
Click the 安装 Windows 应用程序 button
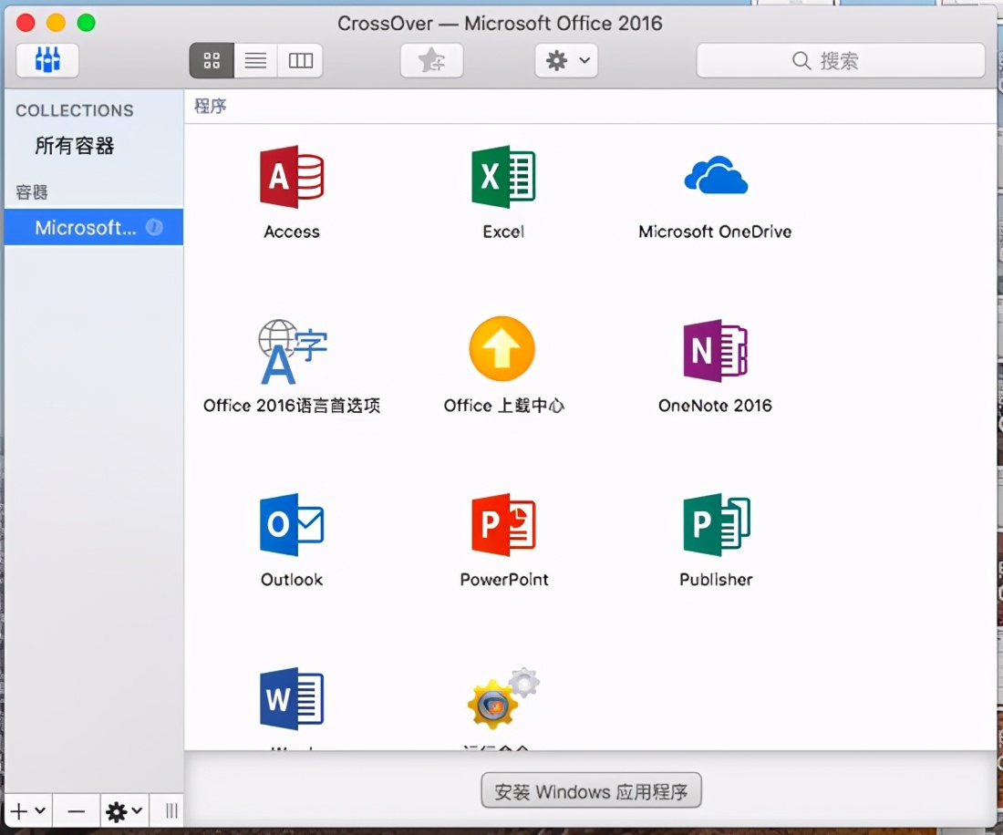tap(591, 790)
